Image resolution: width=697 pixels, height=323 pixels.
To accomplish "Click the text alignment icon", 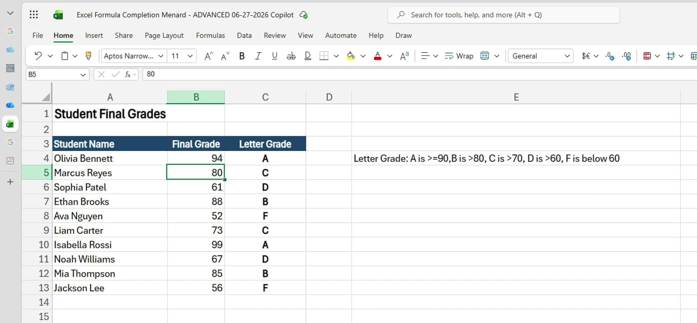I will tap(425, 56).
